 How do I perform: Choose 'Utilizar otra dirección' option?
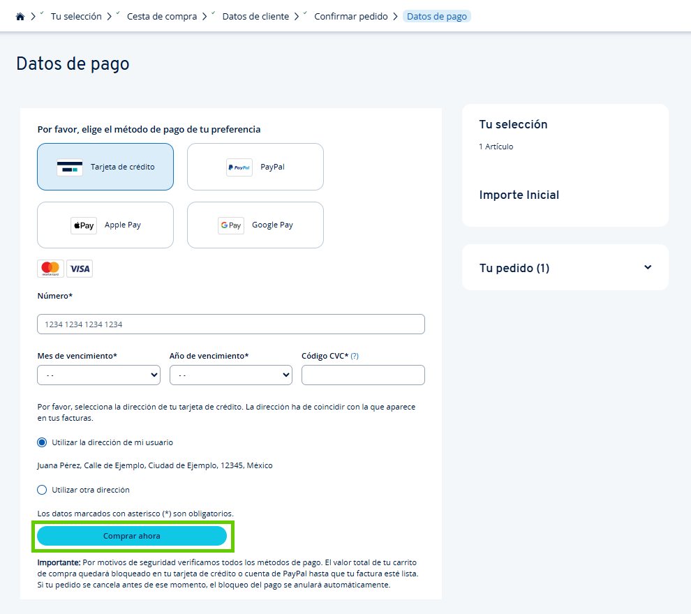point(41,489)
